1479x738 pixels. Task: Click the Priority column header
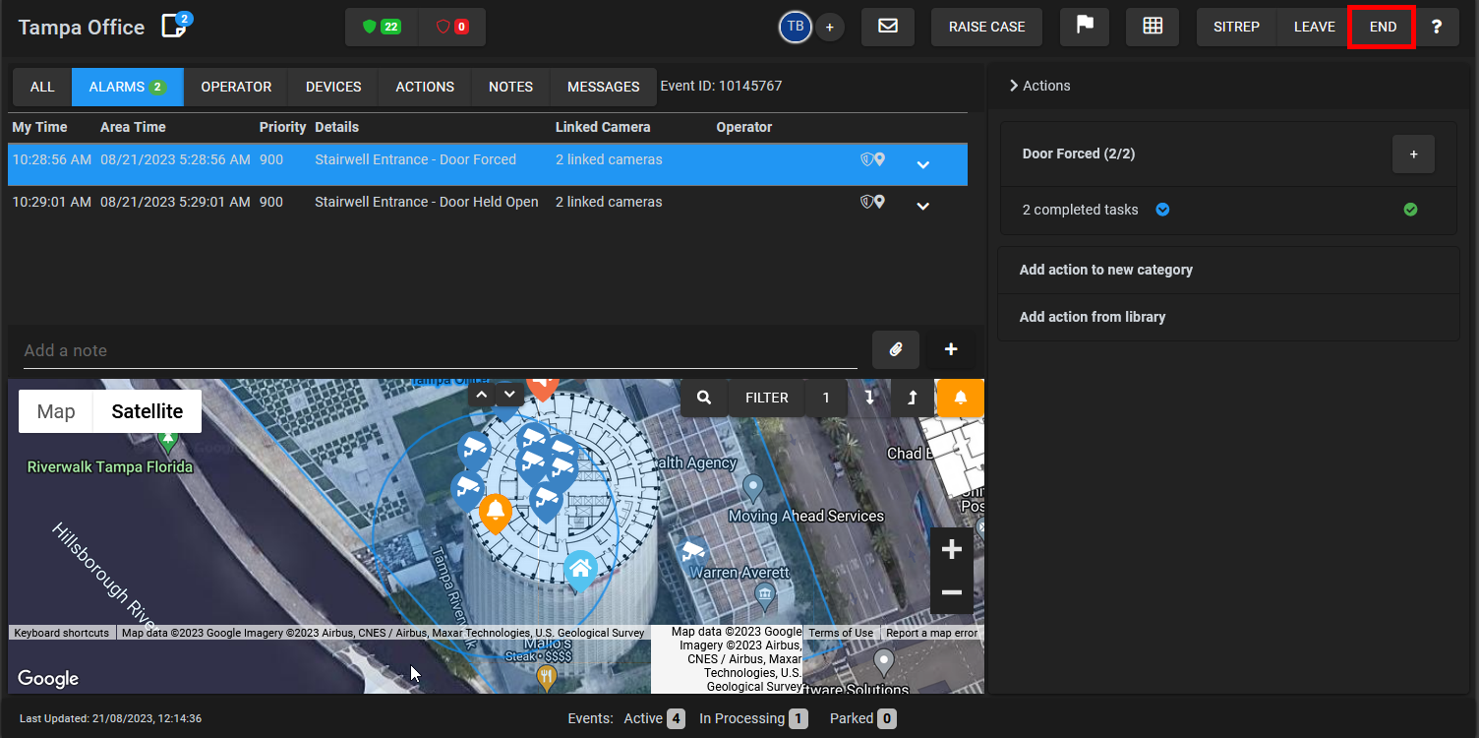283,127
